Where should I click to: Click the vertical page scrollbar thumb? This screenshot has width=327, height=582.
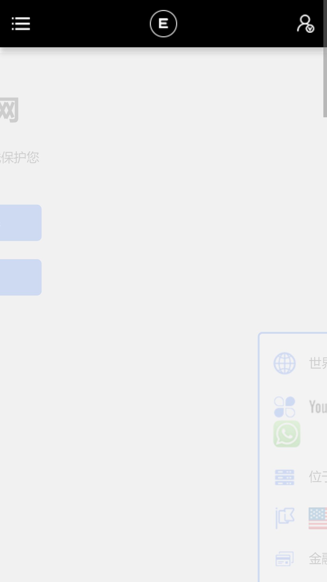[325, 59]
